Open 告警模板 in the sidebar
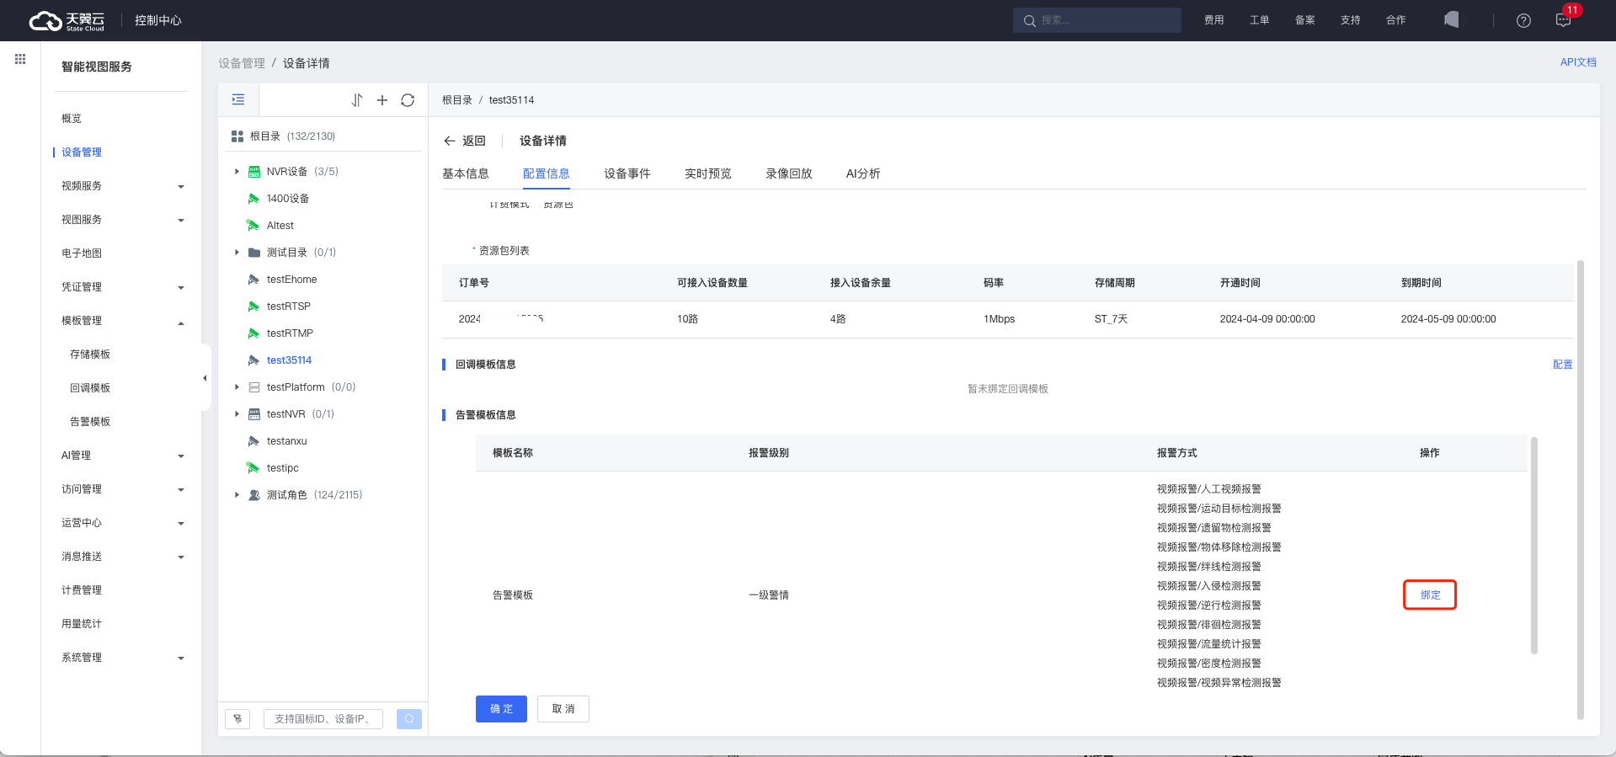This screenshot has width=1616, height=757. (90, 422)
